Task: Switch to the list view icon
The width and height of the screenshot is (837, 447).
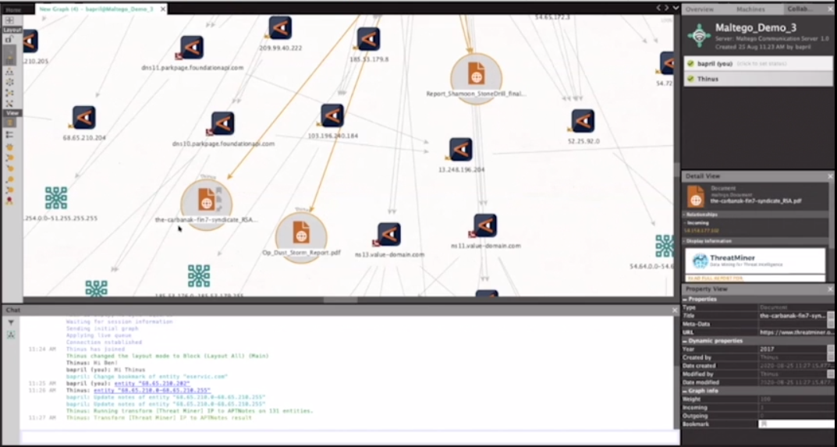Action: tap(9, 134)
